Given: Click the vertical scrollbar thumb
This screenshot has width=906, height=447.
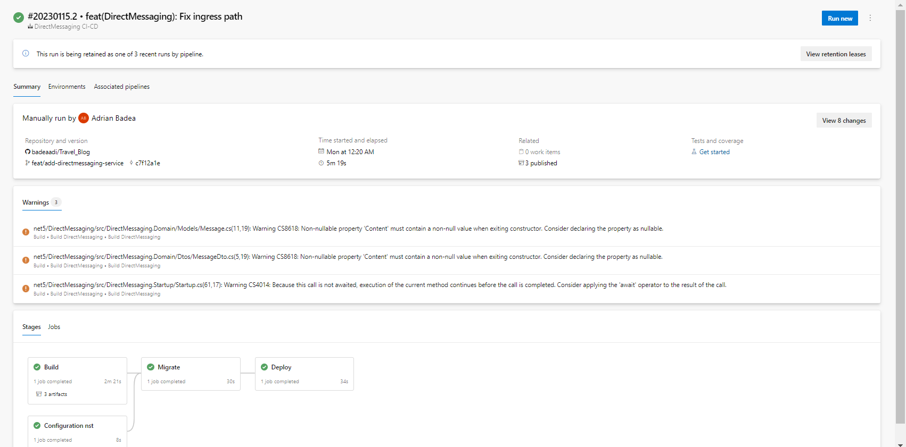Looking at the screenshot, I should 900,216.
